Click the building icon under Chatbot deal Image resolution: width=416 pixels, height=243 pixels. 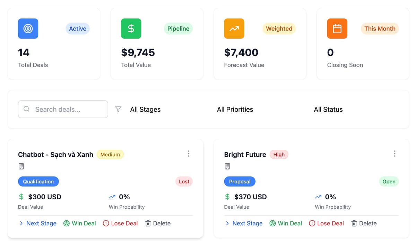[x=21, y=166]
